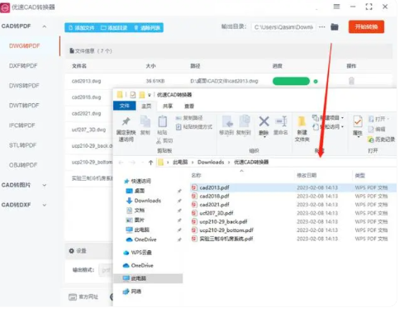The height and width of the screenshot is (322, 409).
Task: Switch to Explorer 查看 ribbon tab
Action: (189, 106)
